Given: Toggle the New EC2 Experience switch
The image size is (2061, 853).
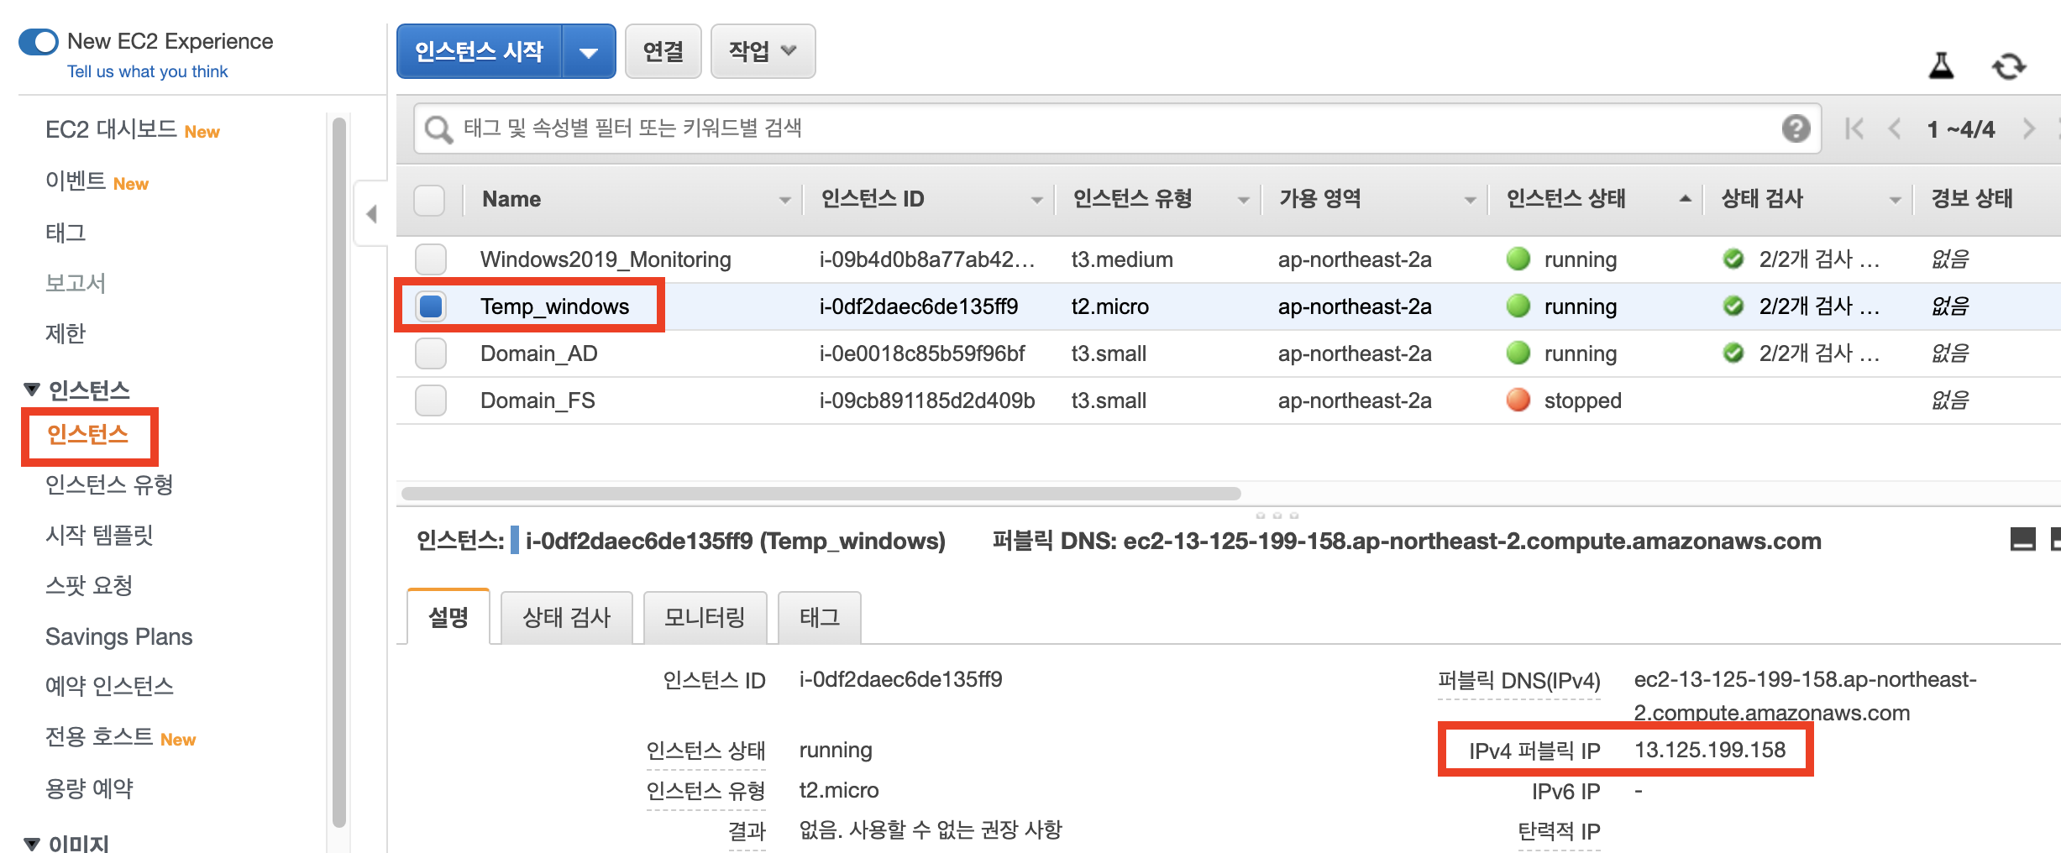Looking at the screenshot, I should coord(39,42).
